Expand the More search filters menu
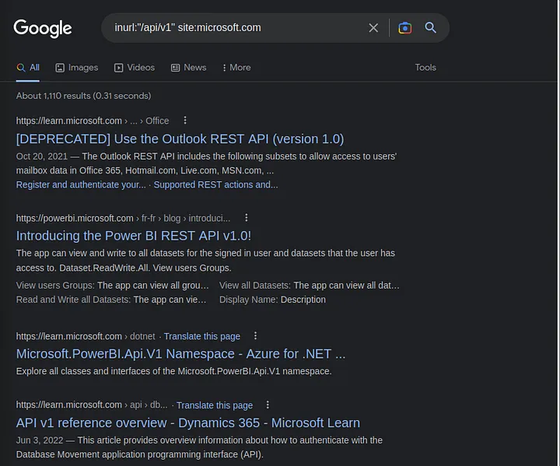Screen dimensions: 560x466 [236, 68]
